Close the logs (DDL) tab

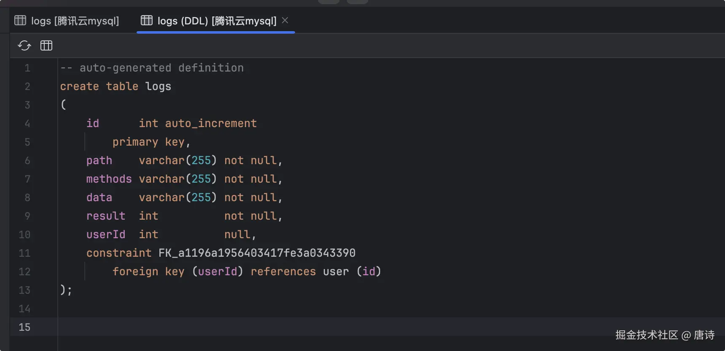pyautogui.click(x=285, y=20)
